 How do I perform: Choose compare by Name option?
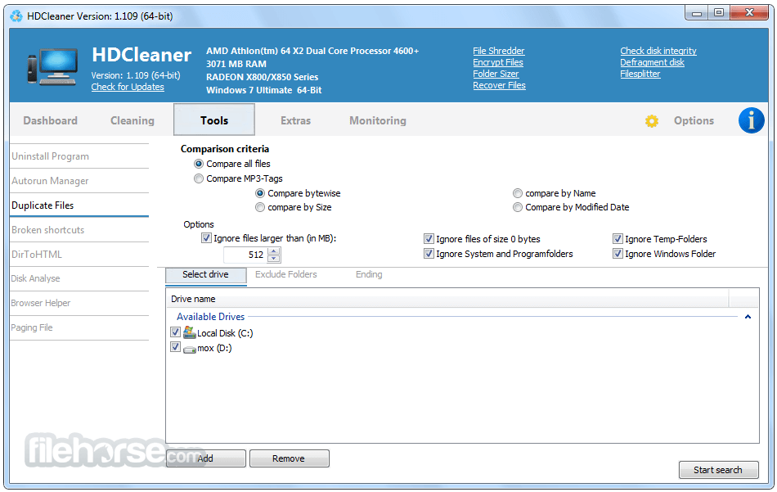pos(518,193)
